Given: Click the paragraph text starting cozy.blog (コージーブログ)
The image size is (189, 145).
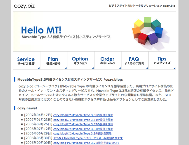Looking at the screenshot, I should (x=96, y=93).
